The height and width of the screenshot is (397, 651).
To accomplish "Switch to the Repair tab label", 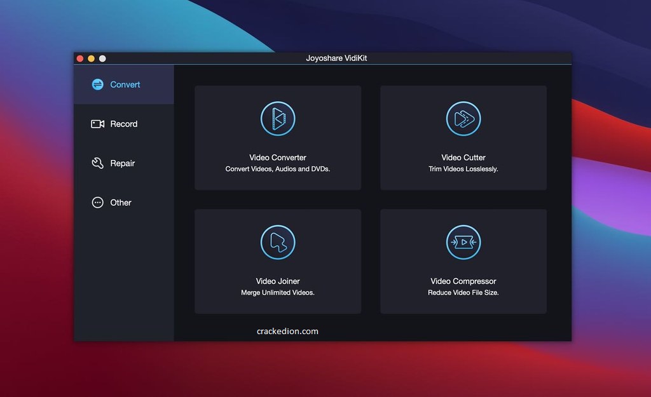I will 123,163.
